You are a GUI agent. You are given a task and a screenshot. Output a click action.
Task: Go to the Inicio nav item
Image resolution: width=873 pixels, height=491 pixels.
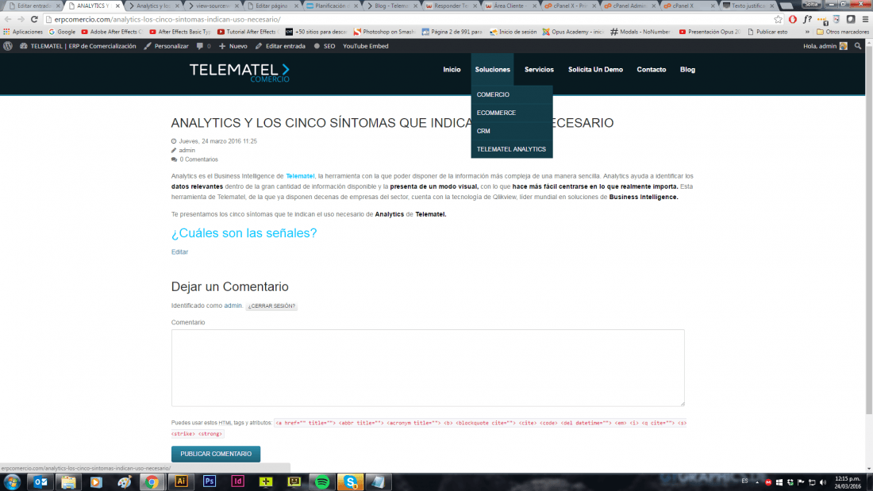coord(452,70)
